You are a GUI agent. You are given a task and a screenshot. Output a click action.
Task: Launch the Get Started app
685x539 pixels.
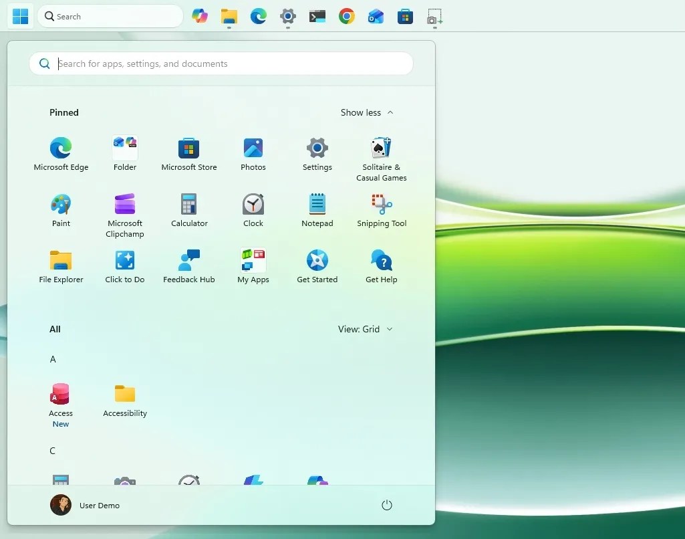pos(317,267)
